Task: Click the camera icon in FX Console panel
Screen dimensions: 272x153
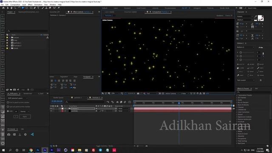Action: (9, 134)
